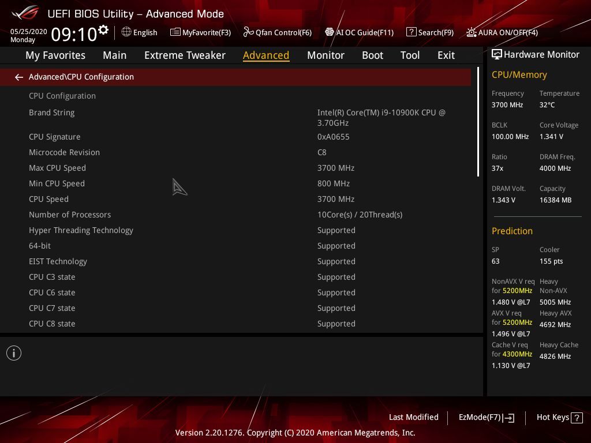Click the settings list scrollbar

pyautogui.click(x=478, y=122)
